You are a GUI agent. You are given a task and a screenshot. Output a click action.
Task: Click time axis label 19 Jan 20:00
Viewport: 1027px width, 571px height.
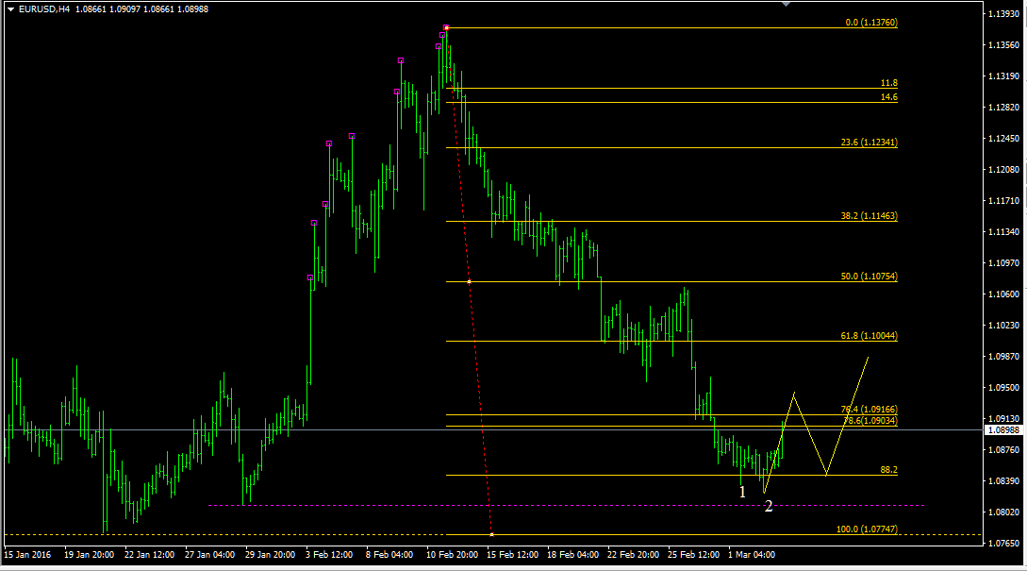(89, 555)
